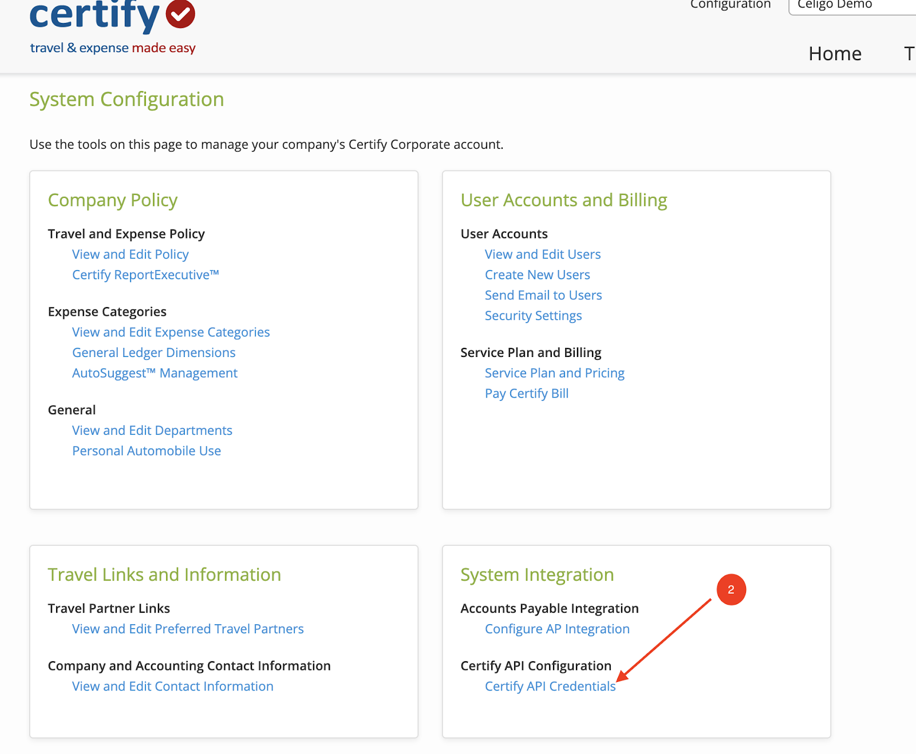This screenshot has width=916, height=754.
Task: Click Company and Accounting Contact Information subheading
Action: click(189, 666)
